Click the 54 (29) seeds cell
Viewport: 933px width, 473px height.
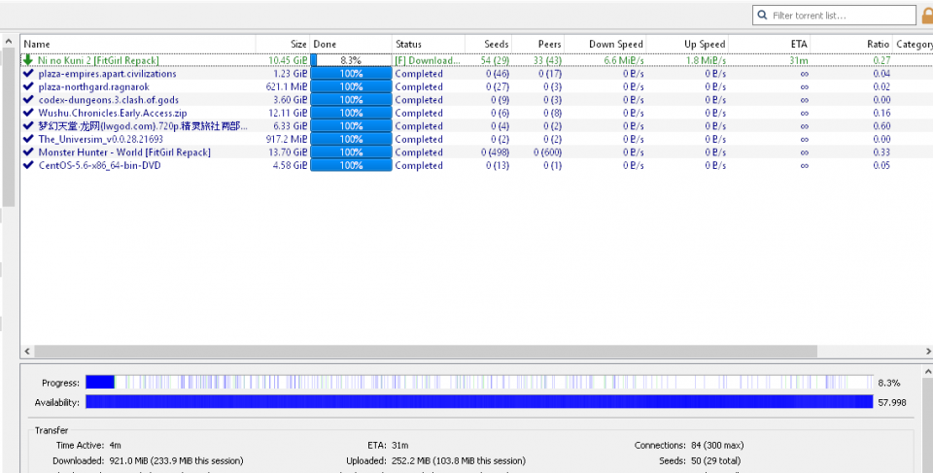click(x=495, y=60)
